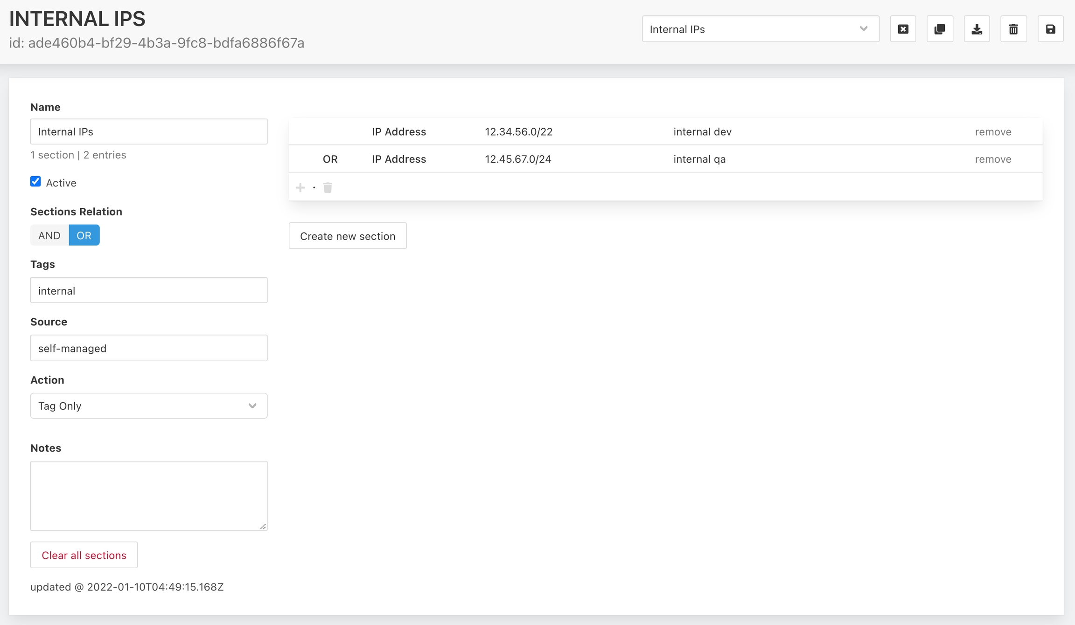Open the Internal IPs document dropdown
Screen dimensions: 1075x625
[x=760, y=29]
